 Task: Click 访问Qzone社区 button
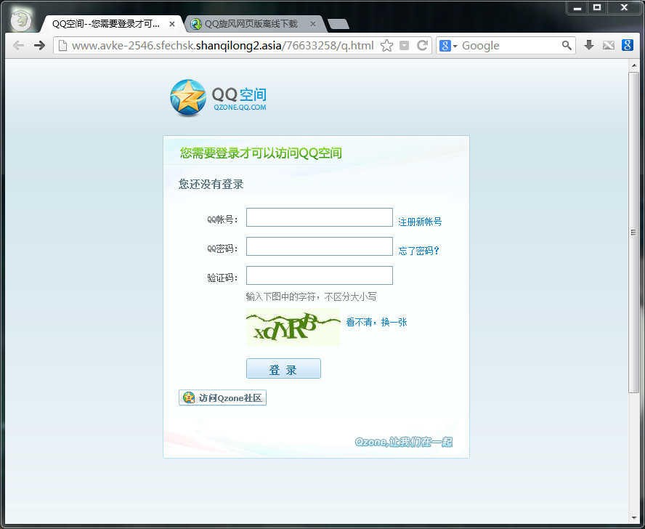click(x=222, y=397)
